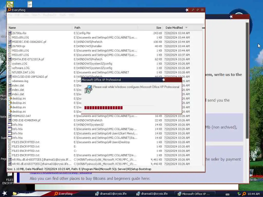Click the wbemess.log file icon
This screenshot has width=263, height=197.
[x=10, y=81]
